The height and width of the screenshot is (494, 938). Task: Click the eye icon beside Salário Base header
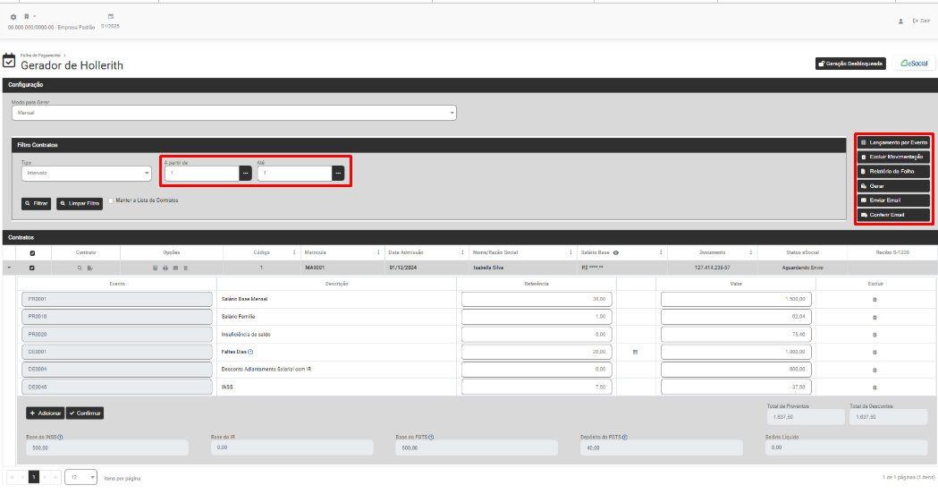(616, 253)
